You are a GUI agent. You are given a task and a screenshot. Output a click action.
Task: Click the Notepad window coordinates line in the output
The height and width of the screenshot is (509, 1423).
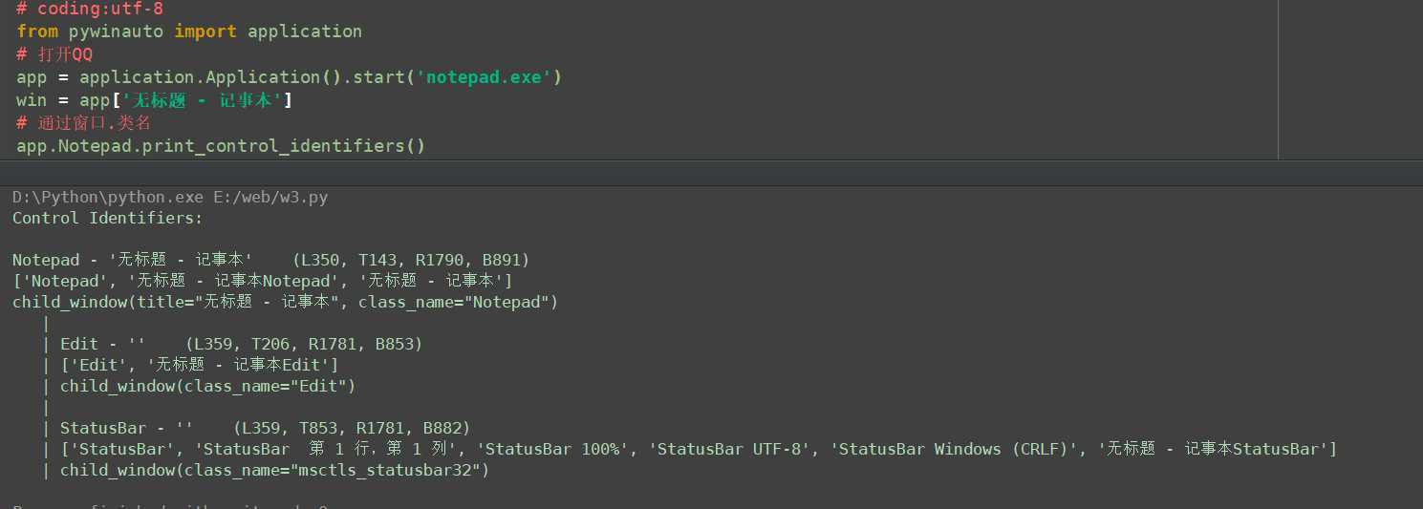point(271,260)
